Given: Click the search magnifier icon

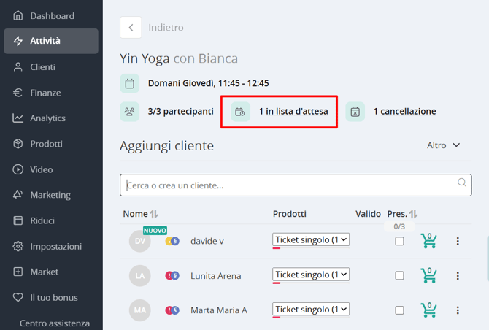Looking at the screenshot, I should pyautogui.click(x=462, y=182).
